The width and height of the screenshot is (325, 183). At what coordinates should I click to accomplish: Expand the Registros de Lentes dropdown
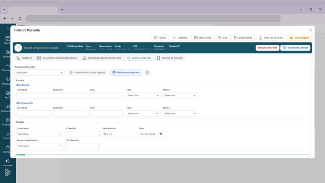pos(39,73)
